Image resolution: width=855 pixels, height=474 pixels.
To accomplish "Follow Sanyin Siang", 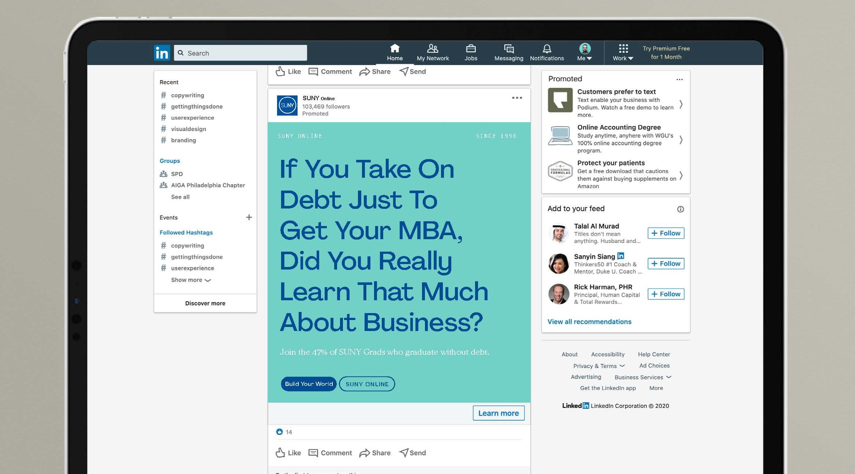I will click(666, 264).
